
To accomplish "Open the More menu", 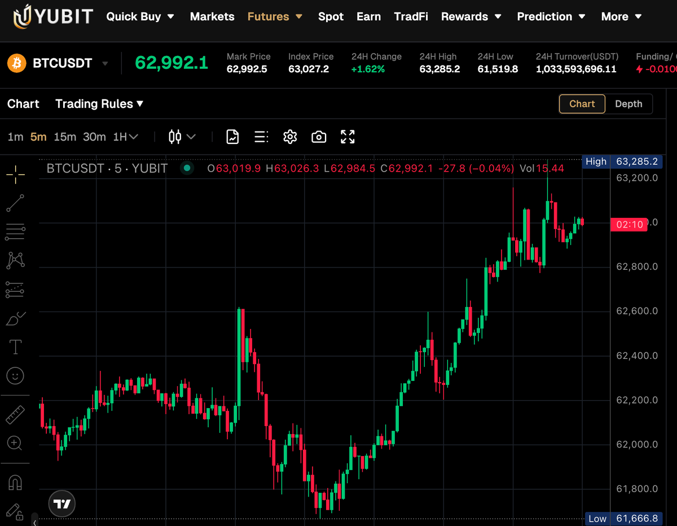I will (x=622, y=16).
